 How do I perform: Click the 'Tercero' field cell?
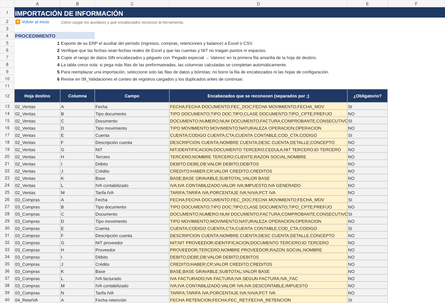[x=132, y=157]
